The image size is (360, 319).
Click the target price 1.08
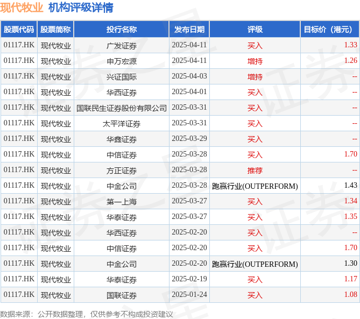[351, 294]
